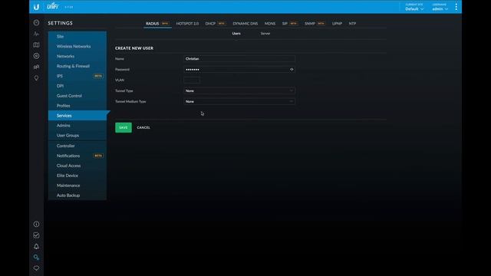Click the Name input field
Image resolution: width=491 pixels, height=276 pixels.
tap(239, 59)
